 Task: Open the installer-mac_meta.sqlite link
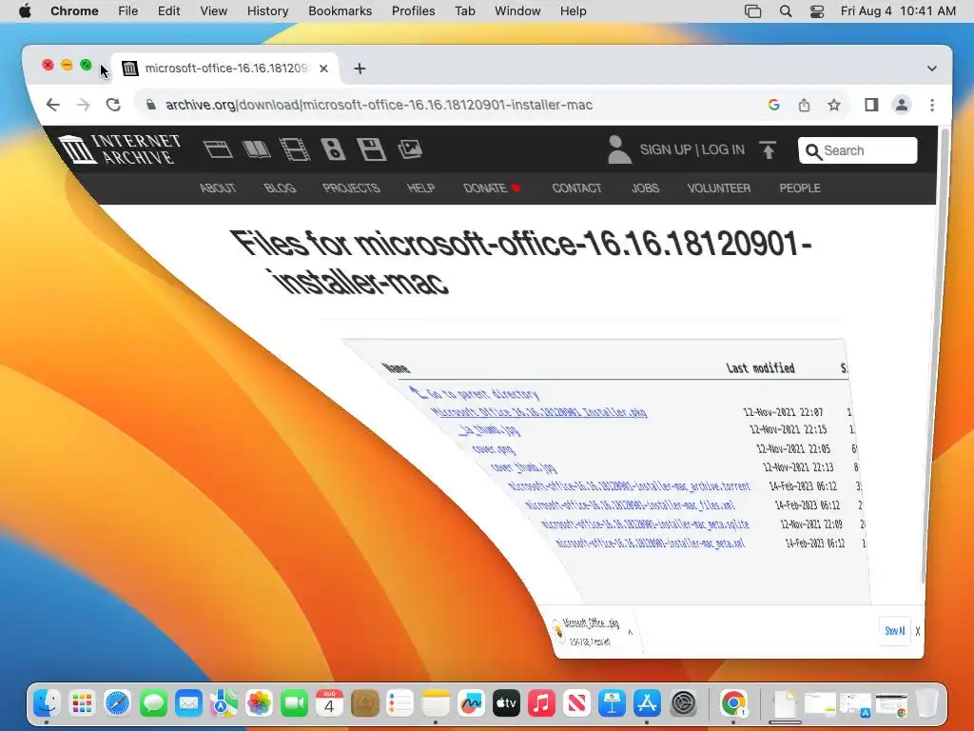pyautogui.click(x=645, y=524)
